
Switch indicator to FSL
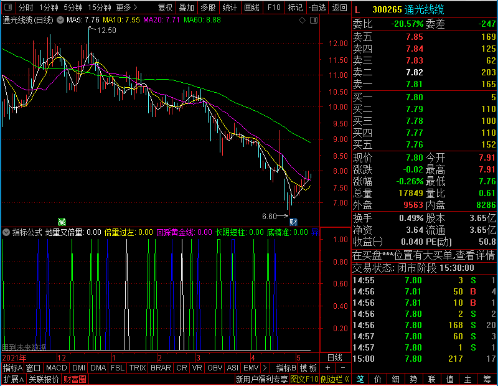pyautogui.click(x=118, y=368)
